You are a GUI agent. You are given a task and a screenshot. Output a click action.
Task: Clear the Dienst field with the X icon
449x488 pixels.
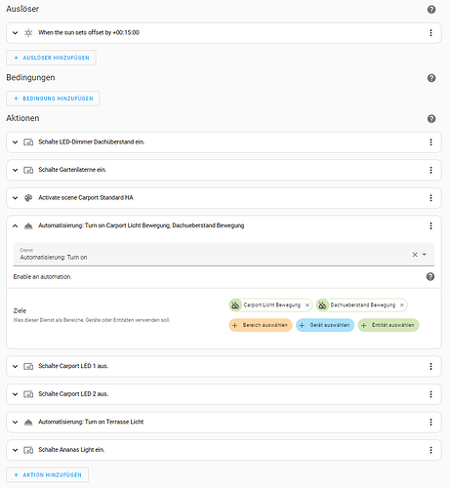click(415, 255)
